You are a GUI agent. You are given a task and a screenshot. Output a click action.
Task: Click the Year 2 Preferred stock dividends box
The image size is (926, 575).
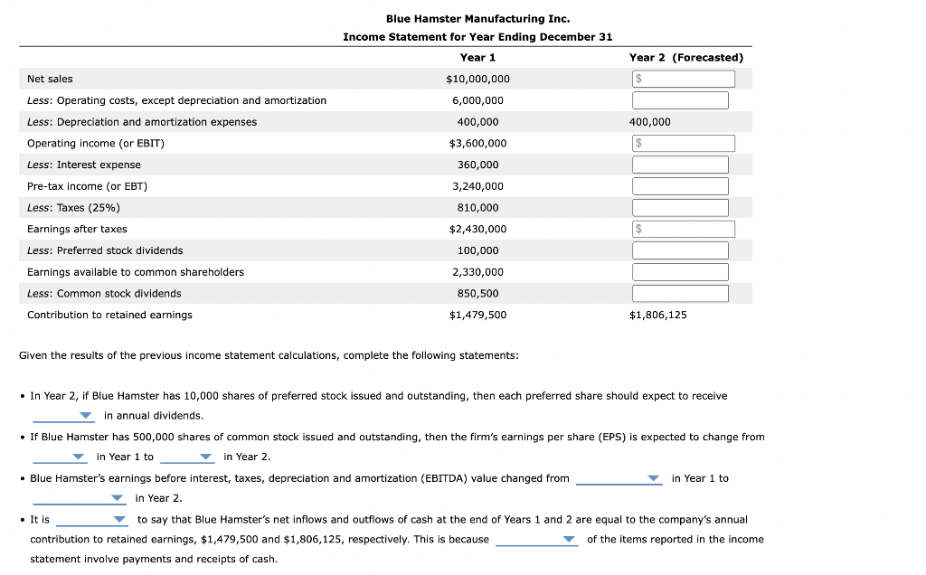pos(680,250)
